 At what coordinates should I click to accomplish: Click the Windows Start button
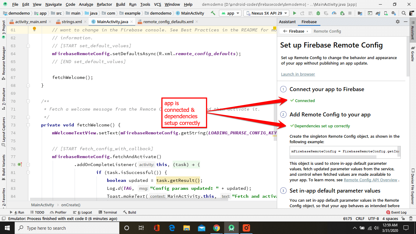[7, 228]
